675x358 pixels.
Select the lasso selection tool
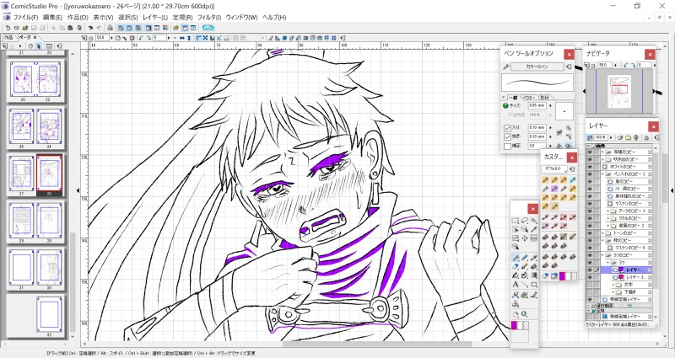(524, 221)
